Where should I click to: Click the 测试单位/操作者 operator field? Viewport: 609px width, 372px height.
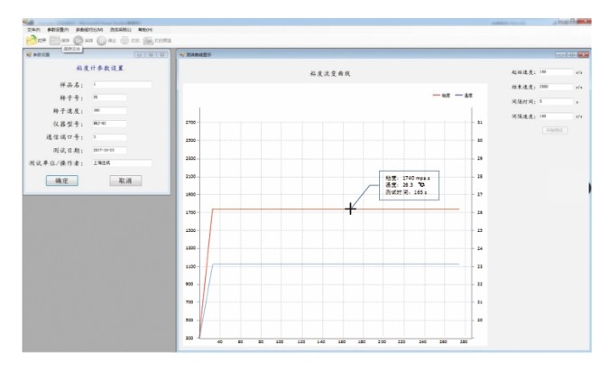tap(121, 163)
